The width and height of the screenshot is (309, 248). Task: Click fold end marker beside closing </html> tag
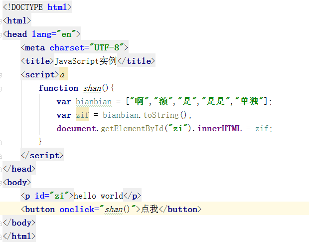[x=1, y=237]
